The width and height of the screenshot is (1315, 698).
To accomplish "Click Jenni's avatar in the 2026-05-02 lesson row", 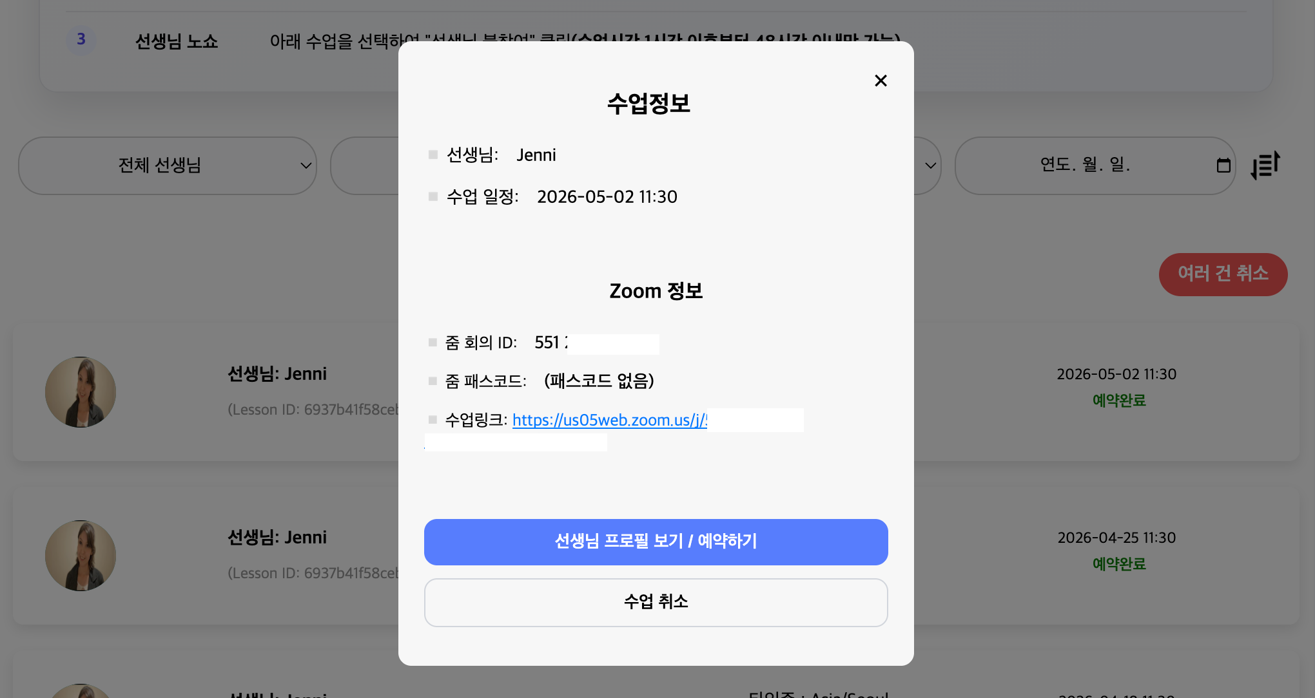I will [81, 392].
